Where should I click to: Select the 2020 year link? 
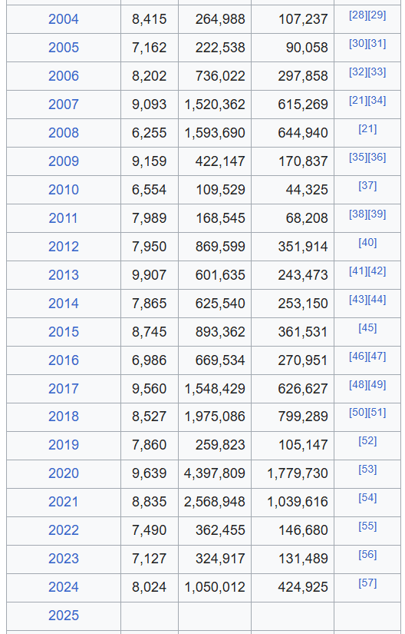[64, 473]
